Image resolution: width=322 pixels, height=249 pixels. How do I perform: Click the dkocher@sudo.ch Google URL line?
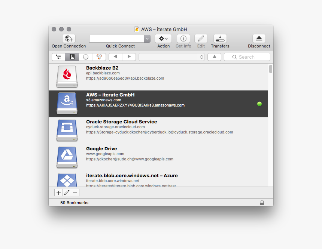pos(130,159)
